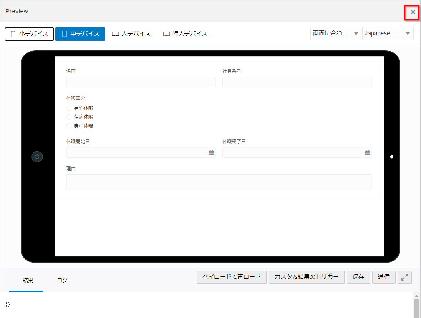Image resolution: width=421 pixels, height=318 pixels.
Task: Click into the 名前 text field
Action: point(141,82)
